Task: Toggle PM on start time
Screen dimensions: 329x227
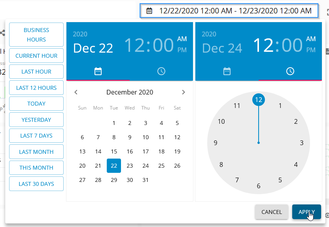Action: [182, 50]
